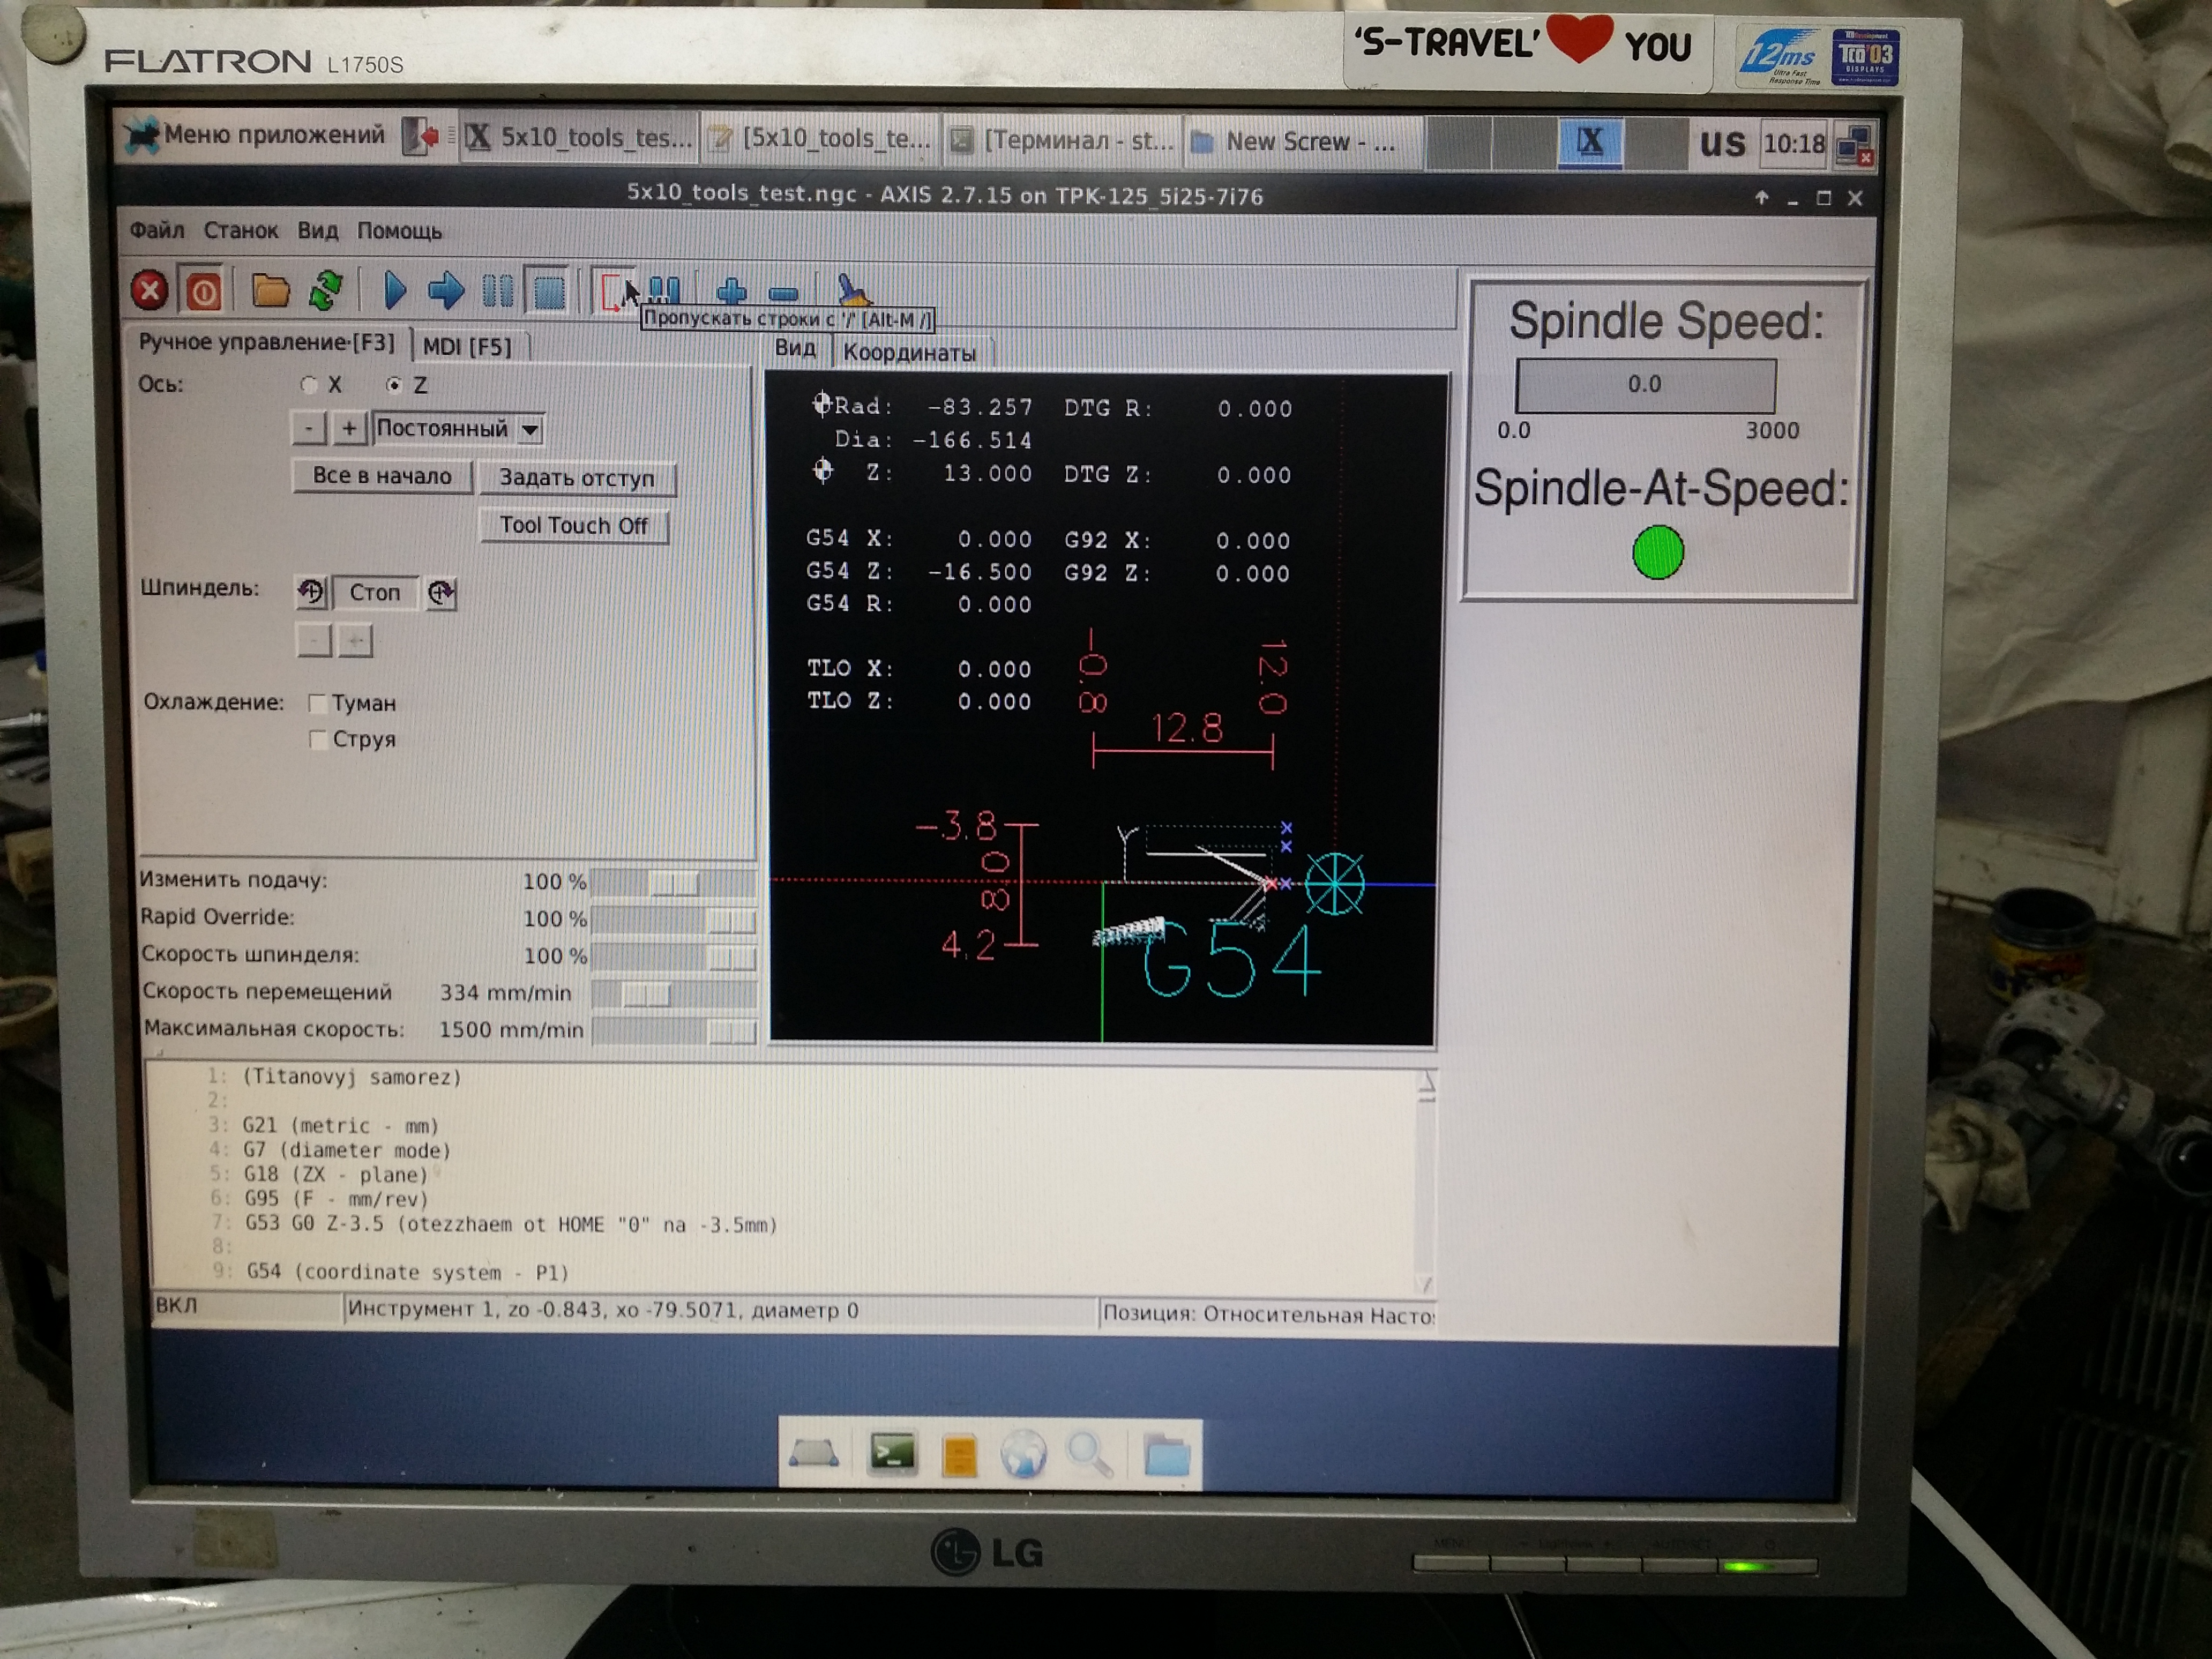The width and height of the screenshot is (2212, 1659).
Task: Open terminal from the bottom dock
Action: pos(891,1453)
